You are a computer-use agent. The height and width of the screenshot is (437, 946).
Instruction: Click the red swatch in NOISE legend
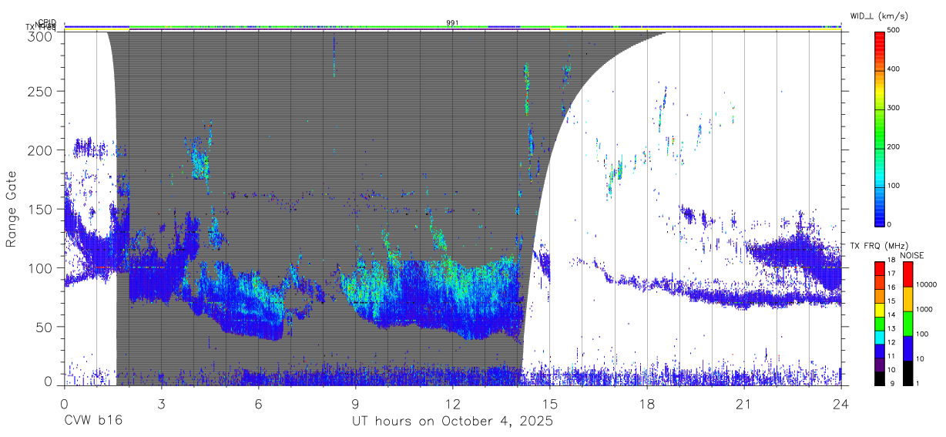click(907, 273)
